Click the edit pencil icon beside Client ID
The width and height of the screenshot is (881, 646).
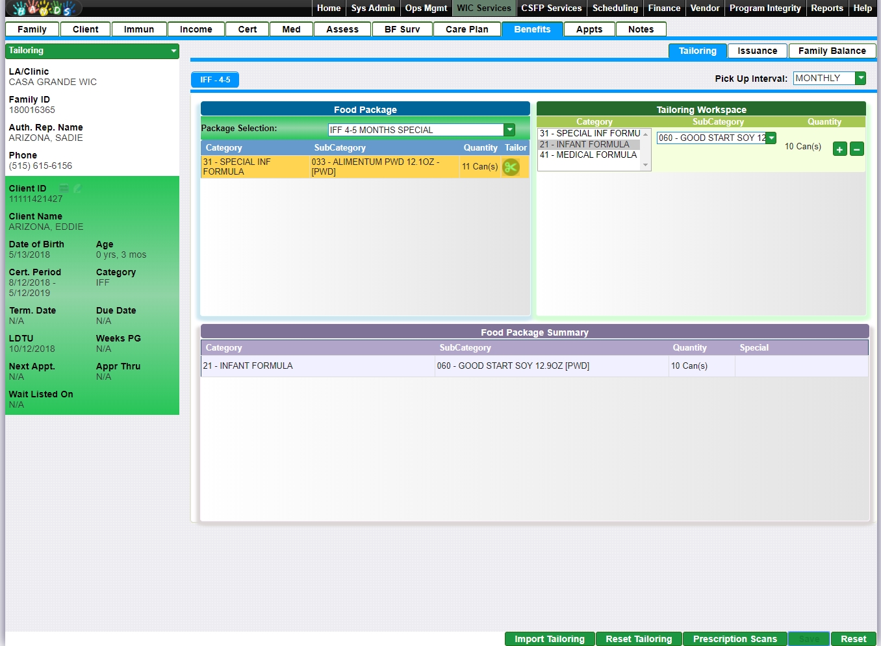click(77, 188)
